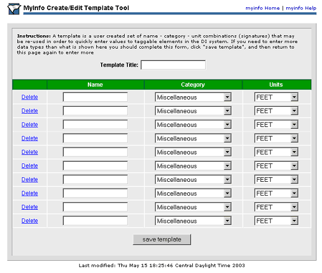Click the save template button
This screenshot has width=322, height=273.
tap(162, 239)
